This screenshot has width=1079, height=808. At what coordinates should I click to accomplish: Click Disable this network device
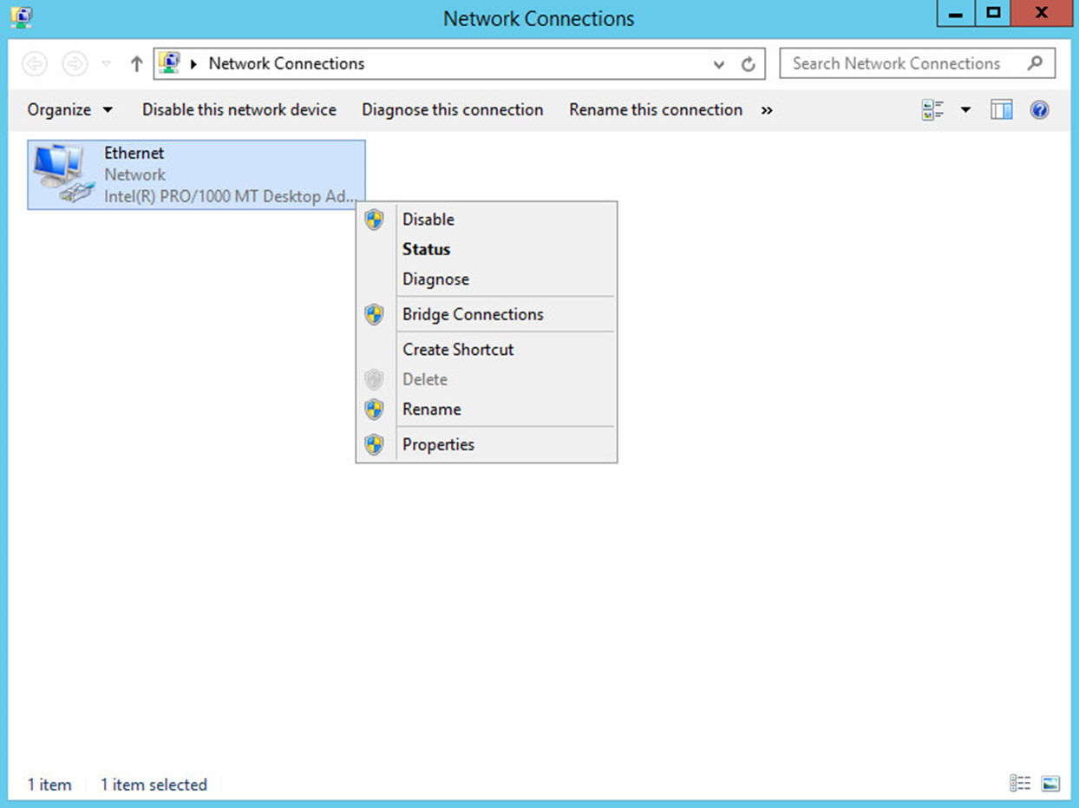click(239, 110)
